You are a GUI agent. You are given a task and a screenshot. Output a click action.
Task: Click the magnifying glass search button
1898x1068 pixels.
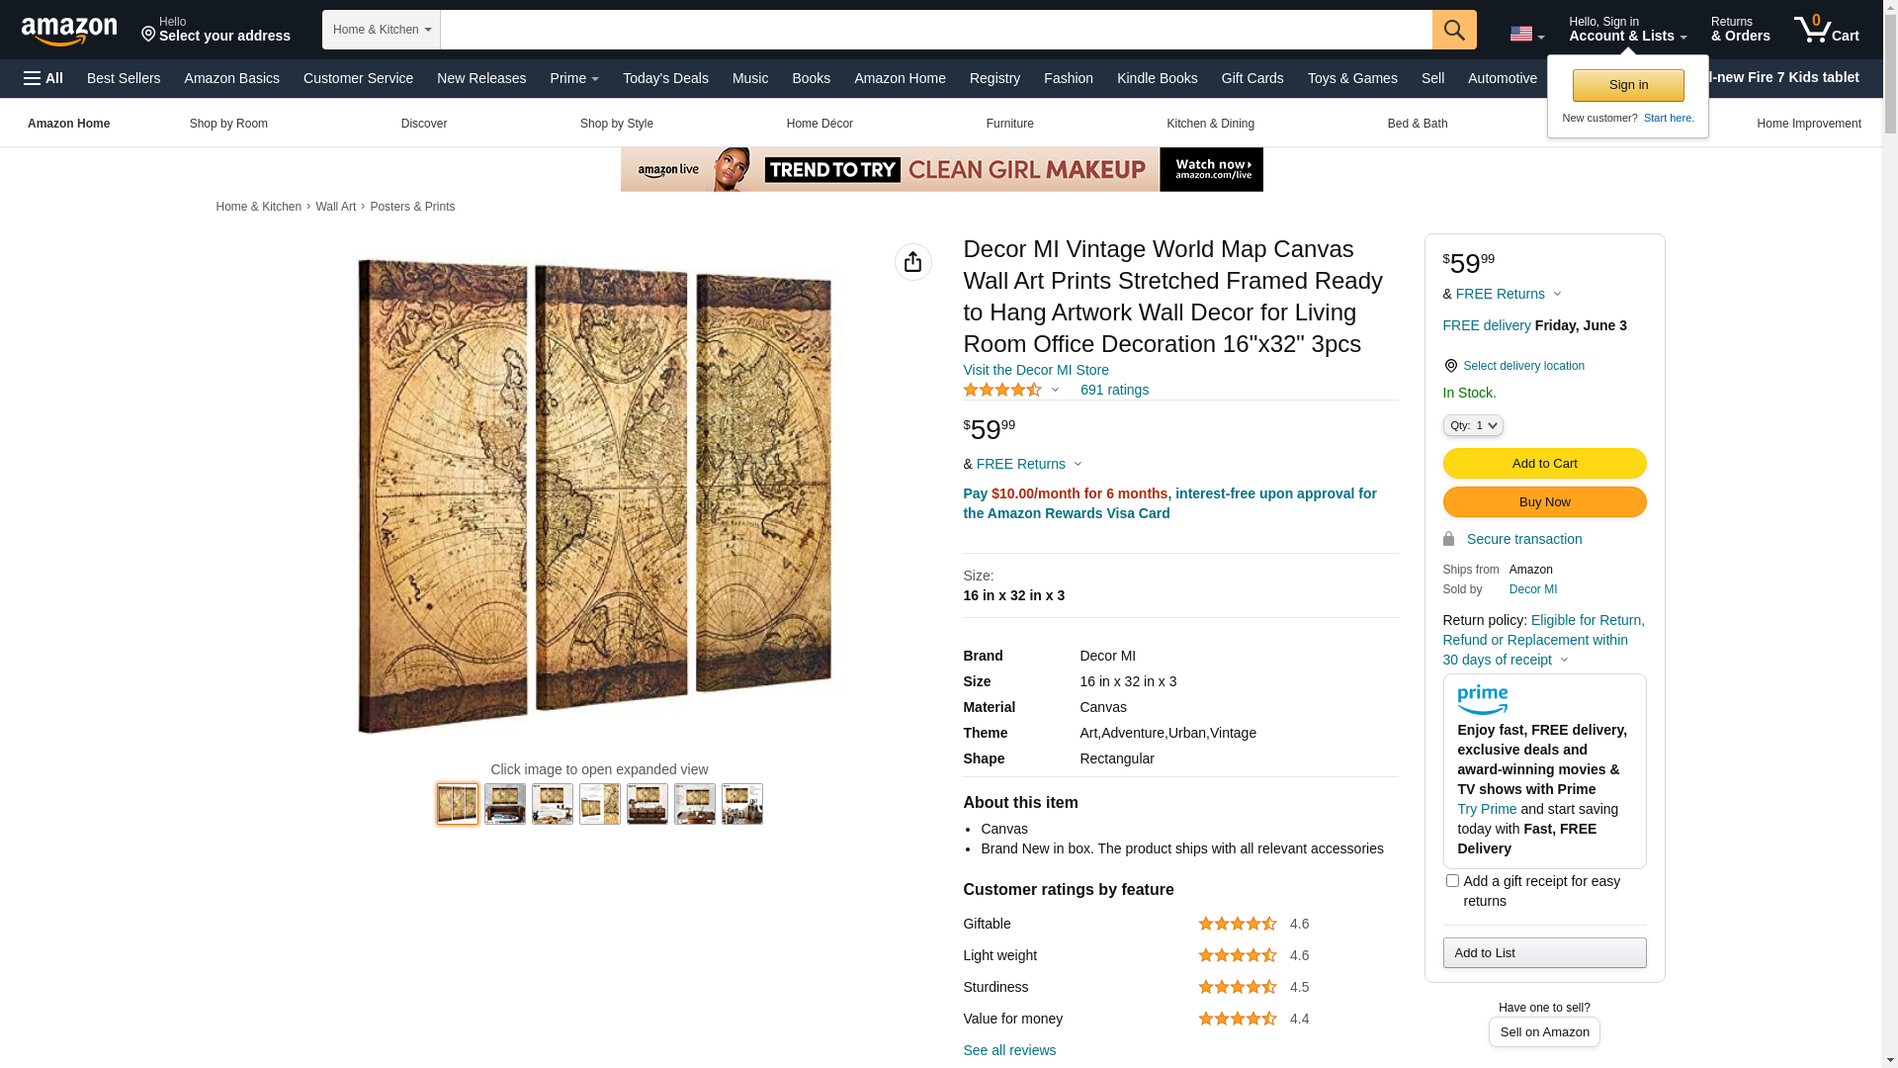pyautogui.click(x=1453, y=30)
